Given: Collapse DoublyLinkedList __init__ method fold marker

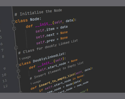Looking at the screenshot, I should click(18, 71).
